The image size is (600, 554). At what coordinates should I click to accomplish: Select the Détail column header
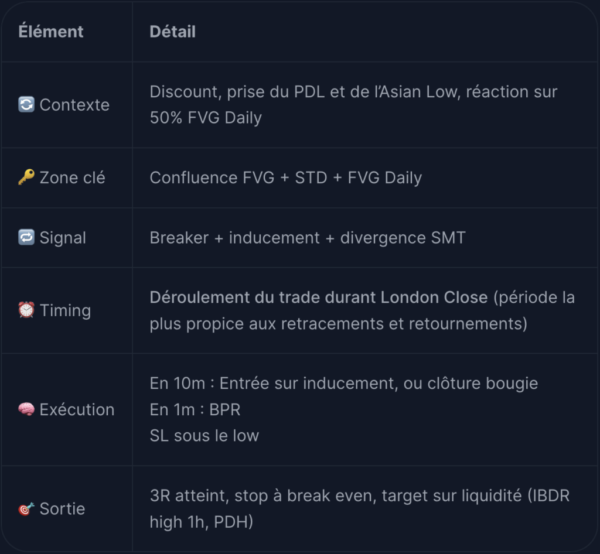tap(173, 32)
